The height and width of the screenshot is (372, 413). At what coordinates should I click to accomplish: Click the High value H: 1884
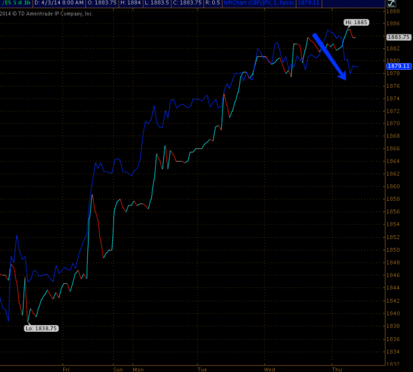[x=130, y=3]
